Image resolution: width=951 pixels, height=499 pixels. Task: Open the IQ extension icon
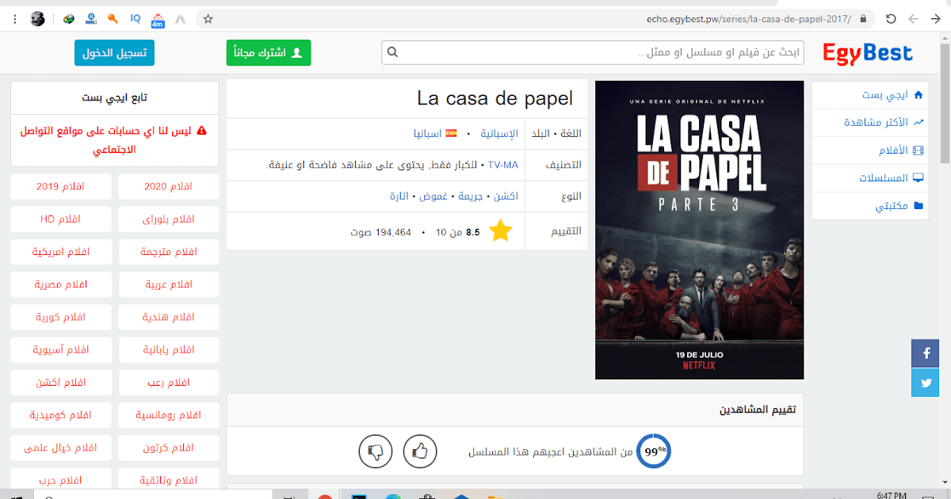point(136,18)
